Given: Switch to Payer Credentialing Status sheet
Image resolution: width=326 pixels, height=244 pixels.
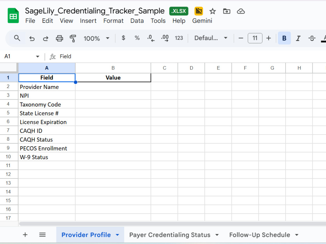Looking at the screenshot, I should pyautogui.click(x=170, y=235).
